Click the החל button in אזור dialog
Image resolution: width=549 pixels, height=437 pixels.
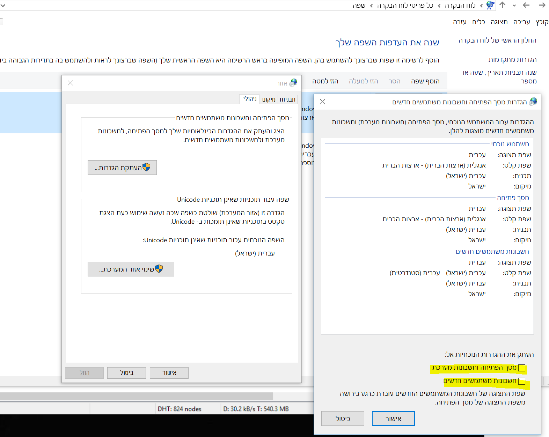(84, 373)
